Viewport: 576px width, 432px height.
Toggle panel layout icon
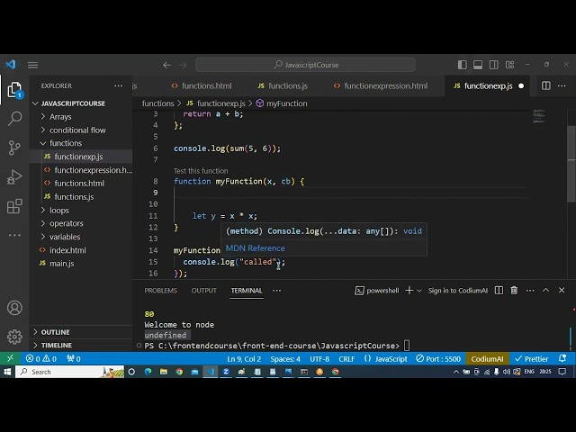click(x=478, y=65)
